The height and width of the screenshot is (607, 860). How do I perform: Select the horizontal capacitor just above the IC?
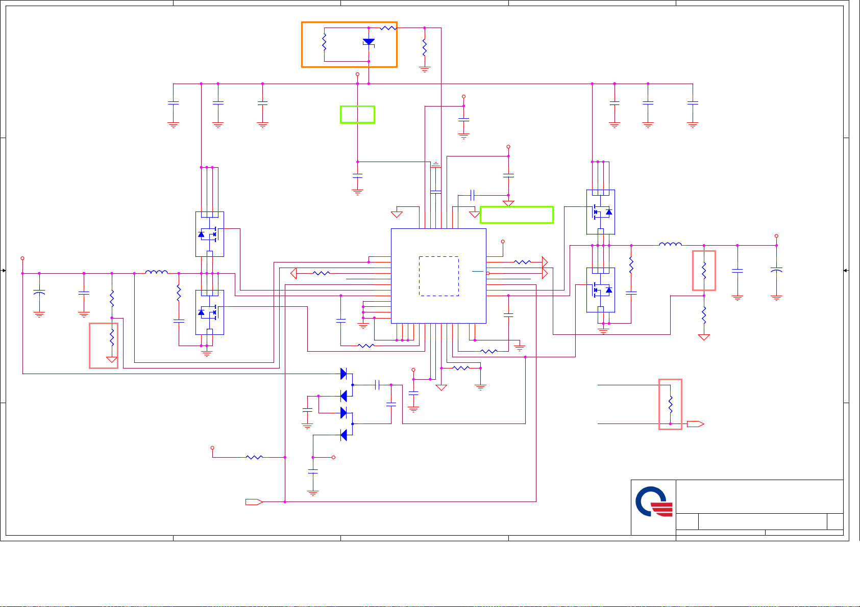[473, 195]
